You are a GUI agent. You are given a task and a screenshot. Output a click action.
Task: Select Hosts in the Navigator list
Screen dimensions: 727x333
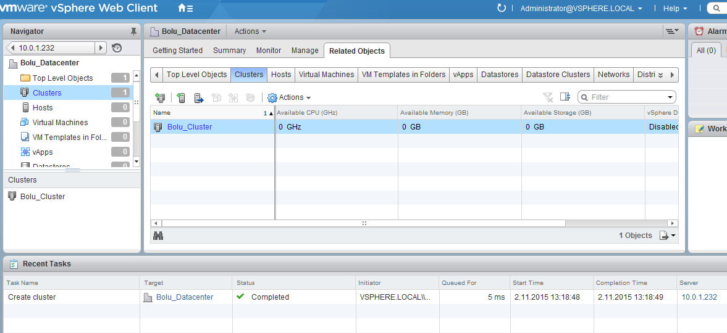43,108
